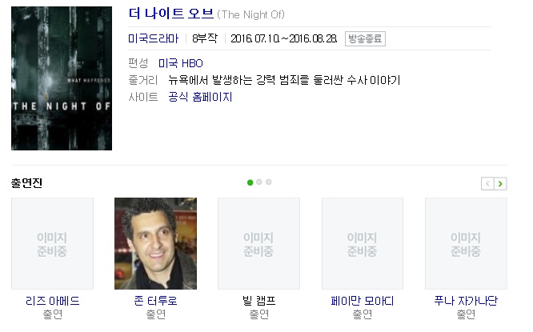Open 존 터투로 name link

(156, 301)
